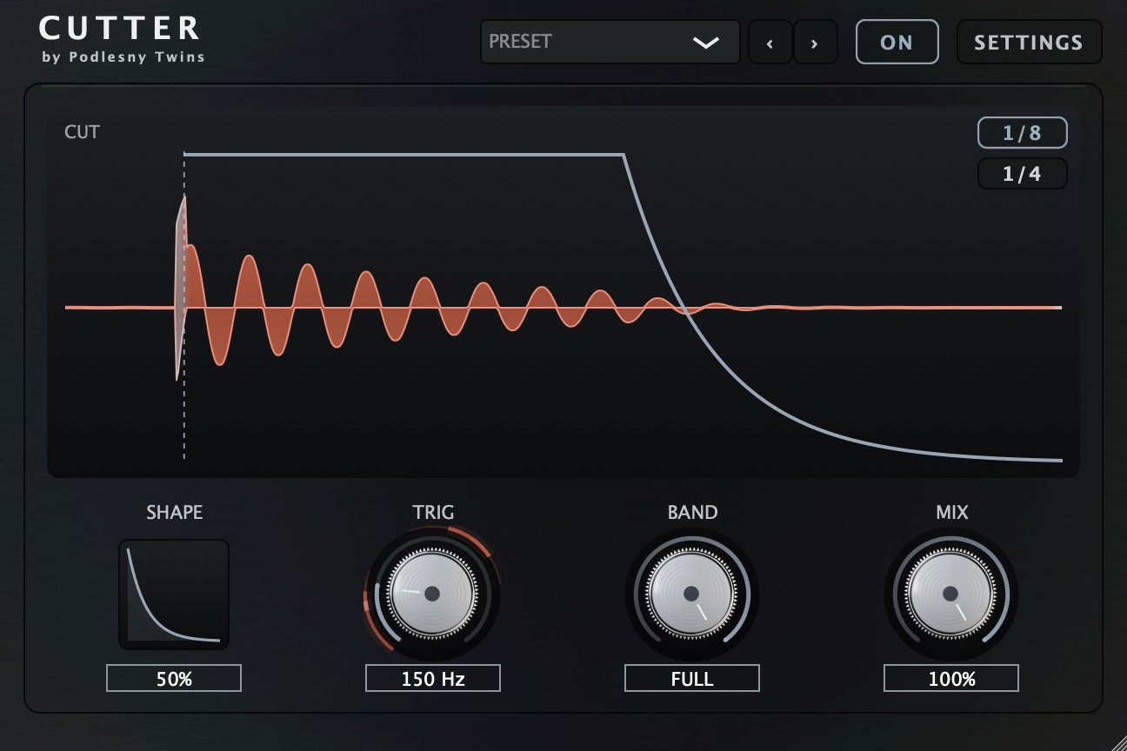
Task: Toggle the plugin ON button
Action: pos(897,42)
